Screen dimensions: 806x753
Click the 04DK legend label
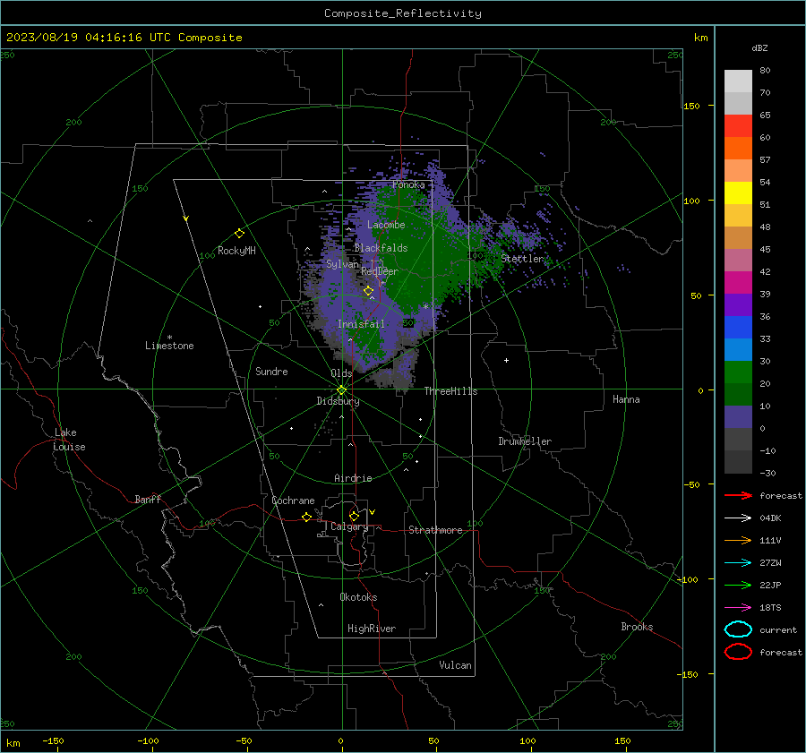click(770, 518)
